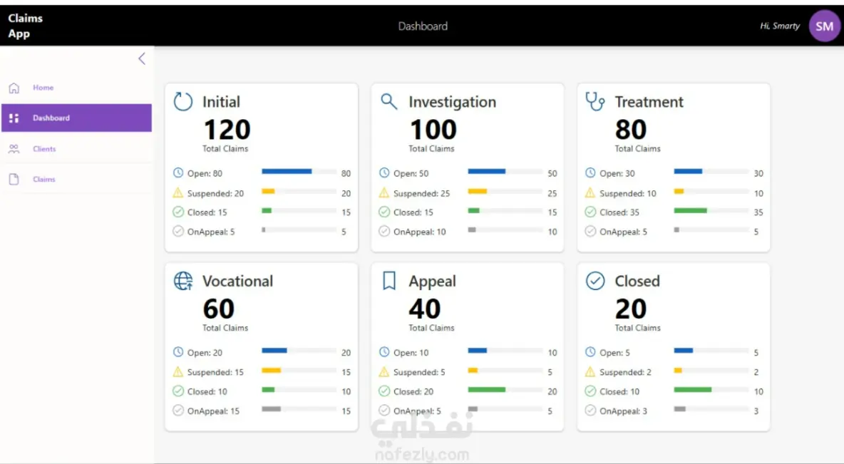844x464 pixels.
Task: Click the Vocational card title
Action: (237, 281)
